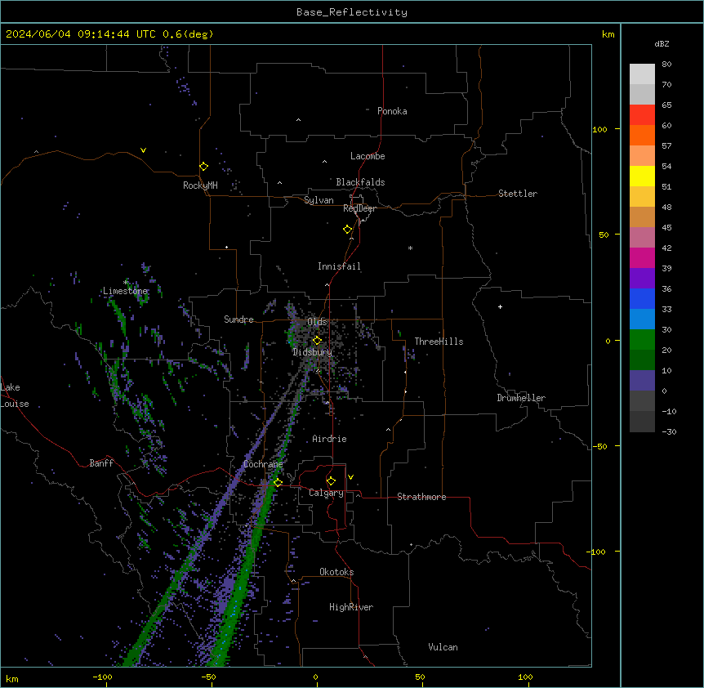Click the asterisk marker above Limestone label
The height and width of the screenshot is (688, 704).
tap(125, 282)
